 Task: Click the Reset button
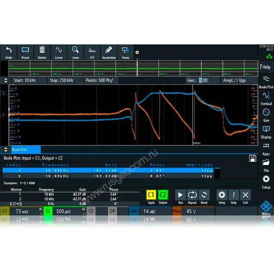(x=204, y=196)
